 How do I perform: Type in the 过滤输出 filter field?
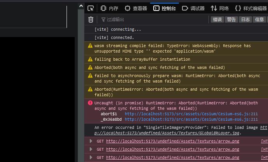click(x=156, y=19)
